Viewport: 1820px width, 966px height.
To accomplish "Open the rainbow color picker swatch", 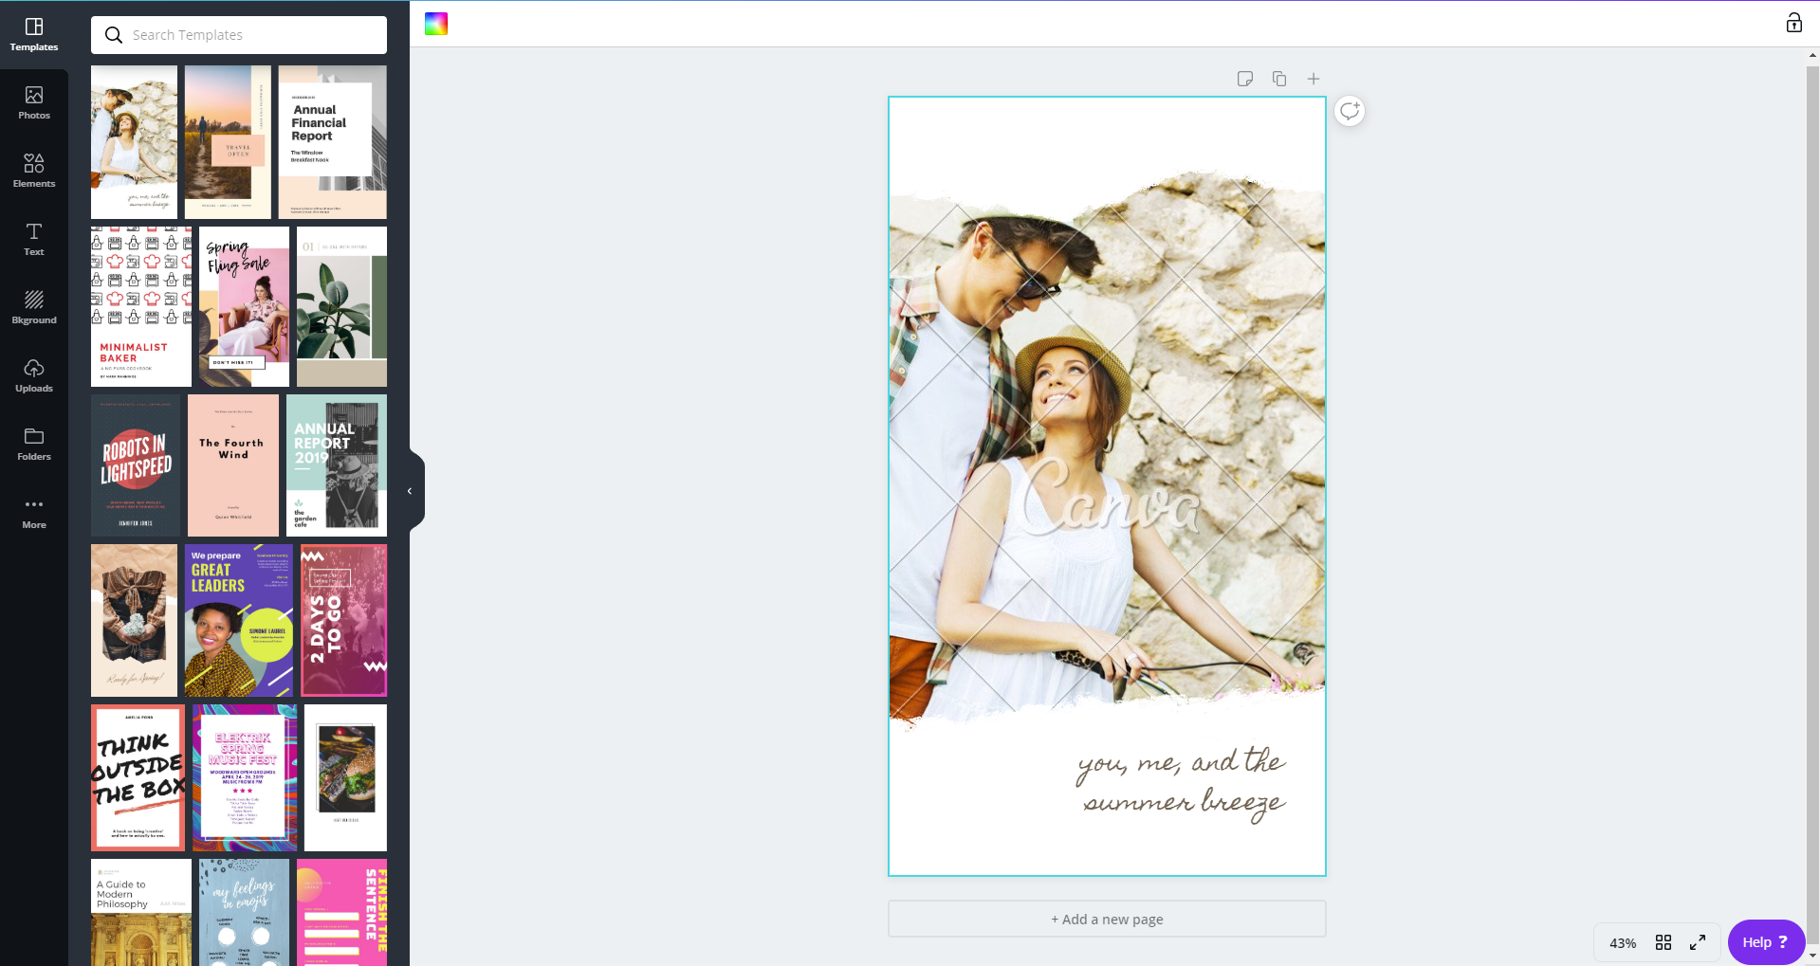I will point(436,24).
